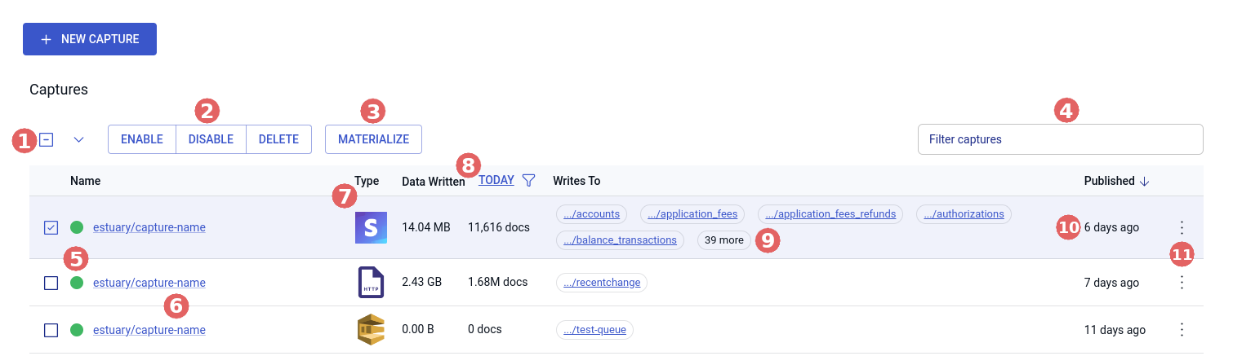Open the options menu for the 7 days ago row
The height and width of the screenshot is (356, 1233).
[1181, 283]
